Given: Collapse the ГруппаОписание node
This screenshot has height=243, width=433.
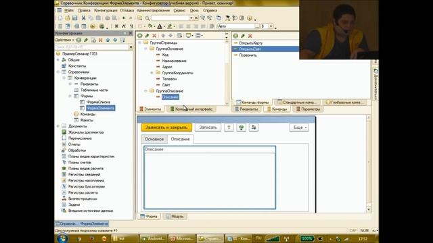Looking at the screenshot, I should pos(145,90).
